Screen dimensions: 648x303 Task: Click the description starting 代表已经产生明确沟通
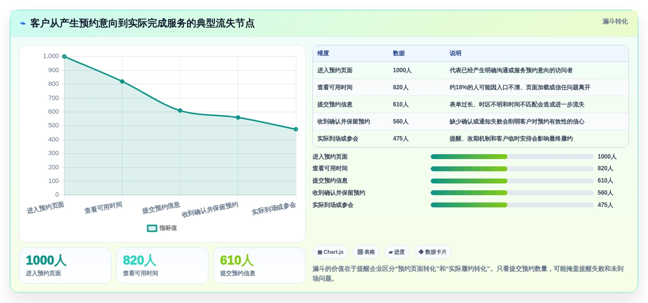click(511, 71)
